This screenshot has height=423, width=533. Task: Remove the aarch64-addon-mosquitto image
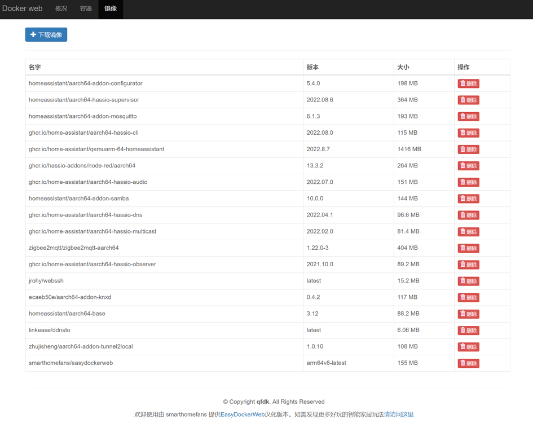[x=468, y=116]
